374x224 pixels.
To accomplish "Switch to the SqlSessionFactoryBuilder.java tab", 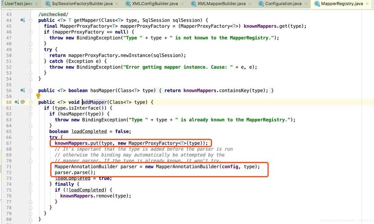I will [82, 4].
